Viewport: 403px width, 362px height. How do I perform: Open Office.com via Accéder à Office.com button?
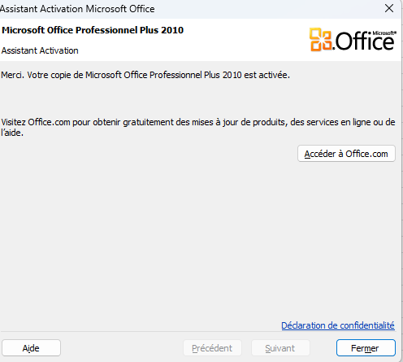(x=346, y=154)
